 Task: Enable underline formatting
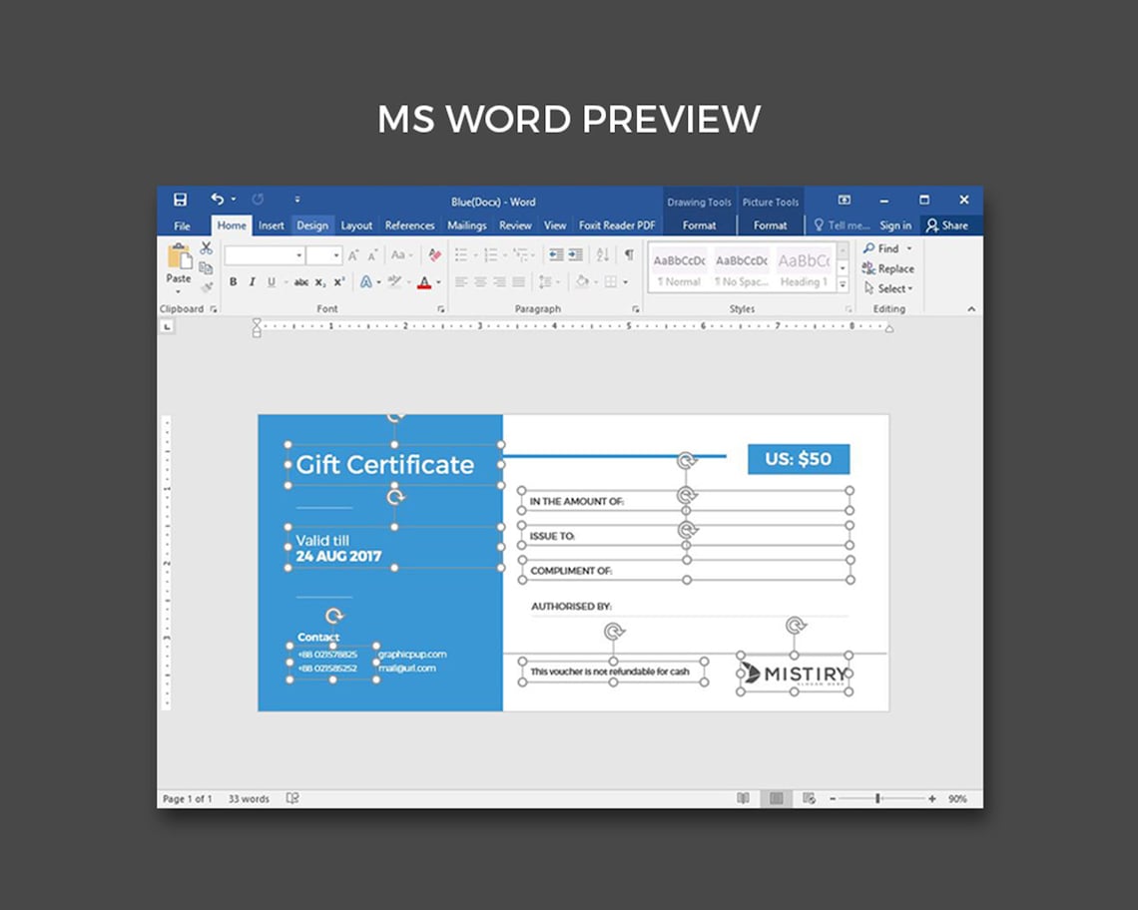(272, 281)
